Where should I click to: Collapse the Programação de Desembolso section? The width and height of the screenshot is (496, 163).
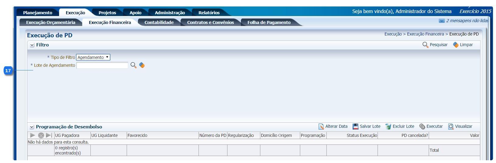(32, 127)
